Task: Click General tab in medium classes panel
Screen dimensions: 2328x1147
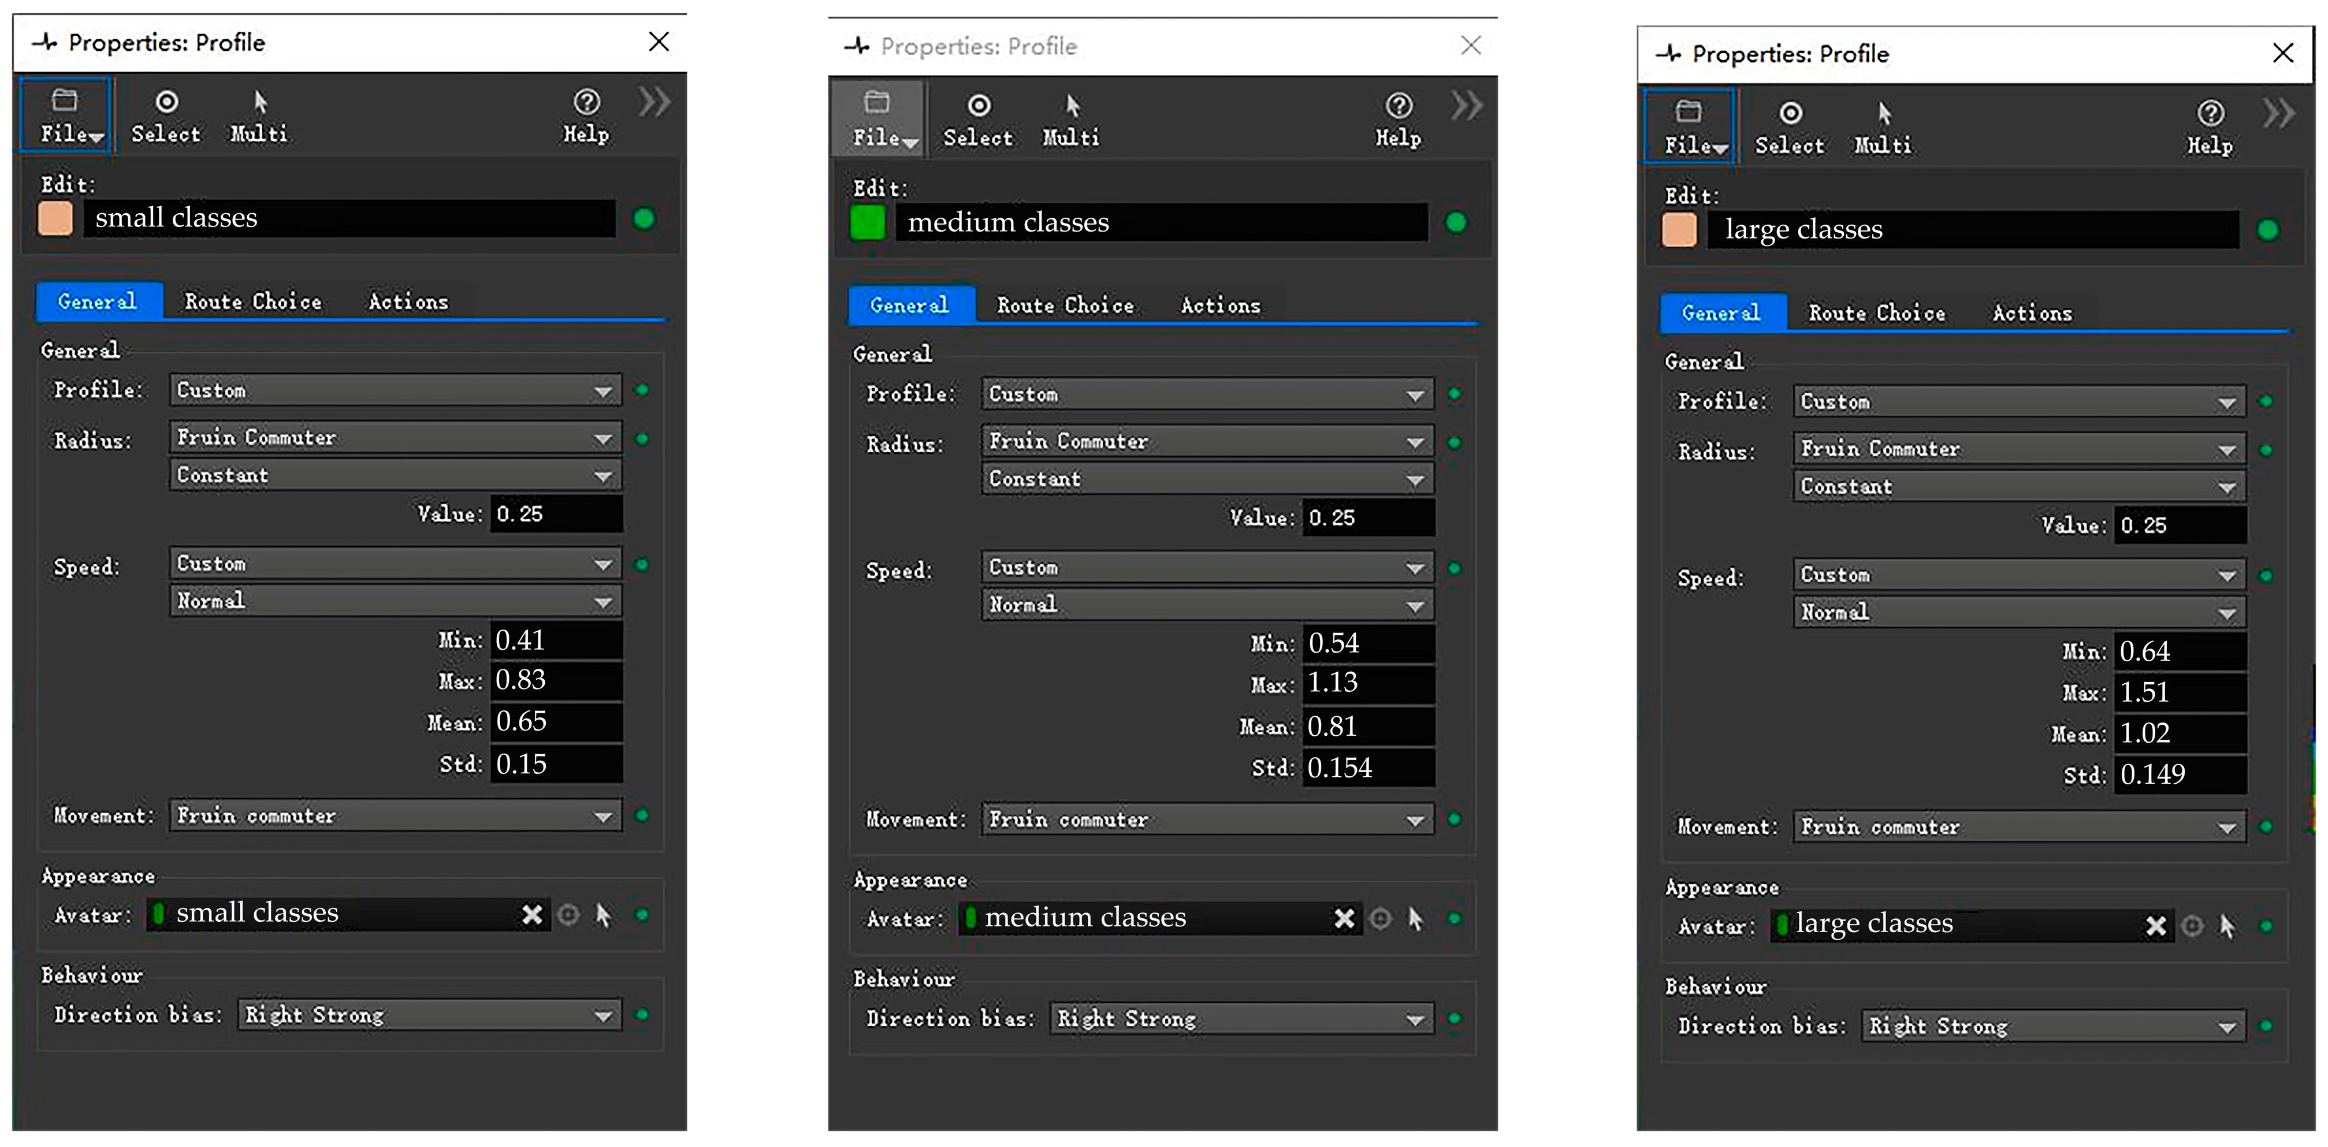Action: [x=910, y=306]
